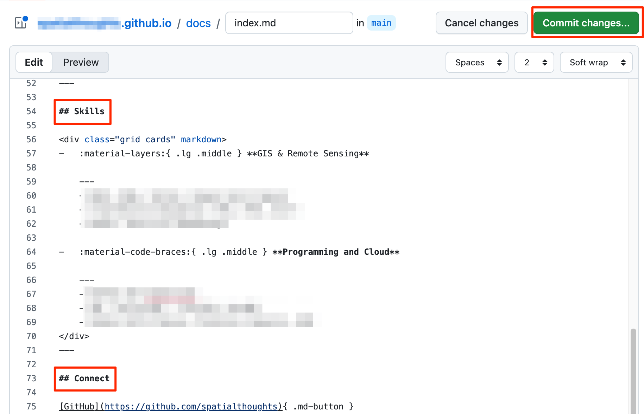This screenshot has height=414, width=644.
Task: Open the Commit changes dialog
Action: 586,23
